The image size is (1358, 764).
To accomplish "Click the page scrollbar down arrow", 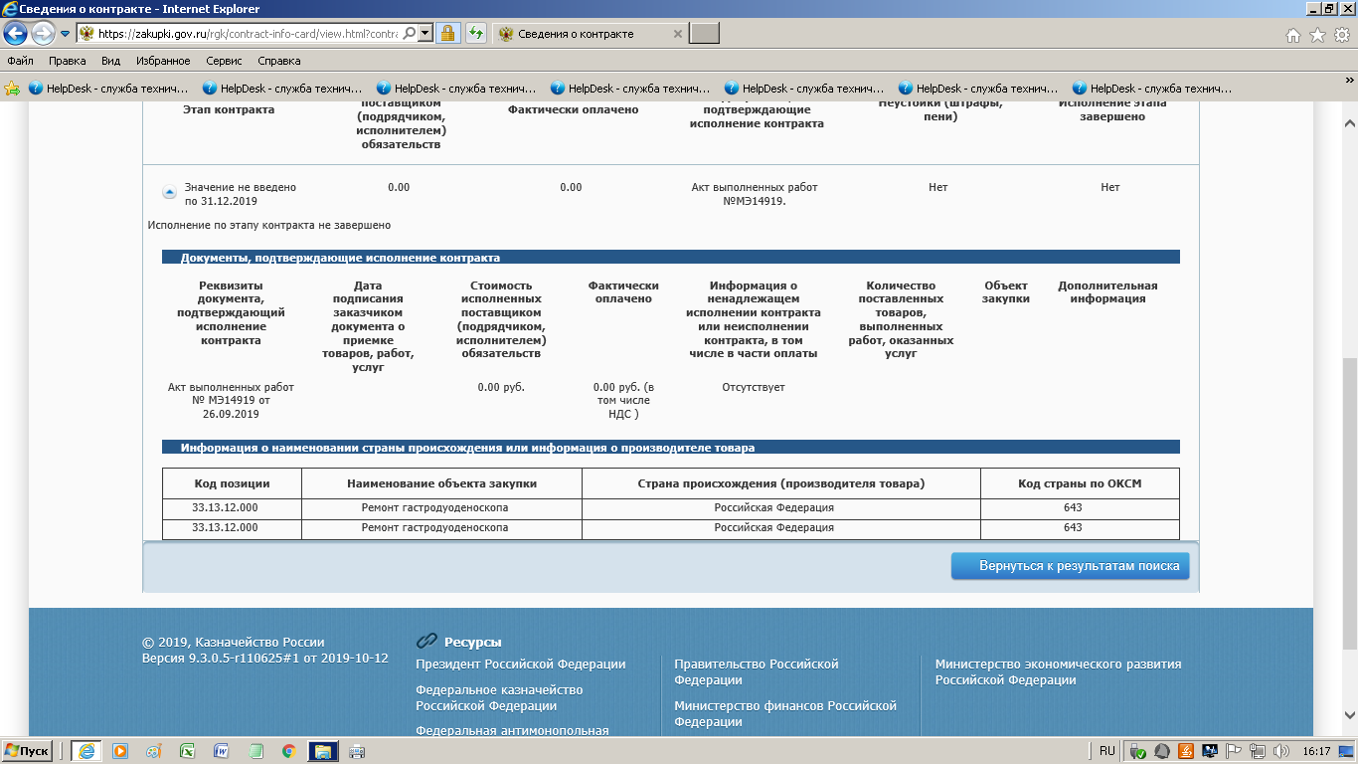I will [x=1350, y=714].
